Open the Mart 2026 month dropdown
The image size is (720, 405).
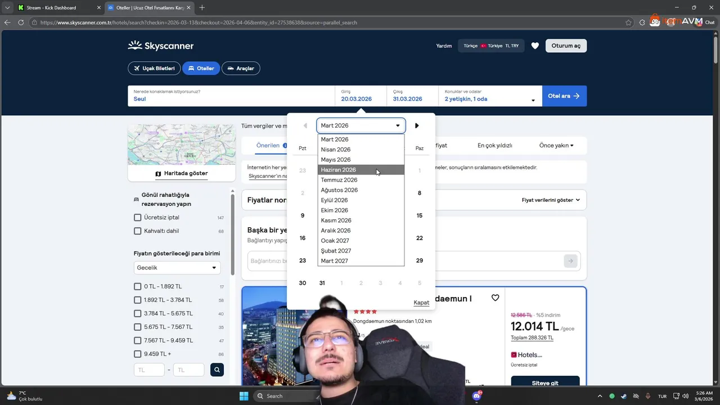361,125
